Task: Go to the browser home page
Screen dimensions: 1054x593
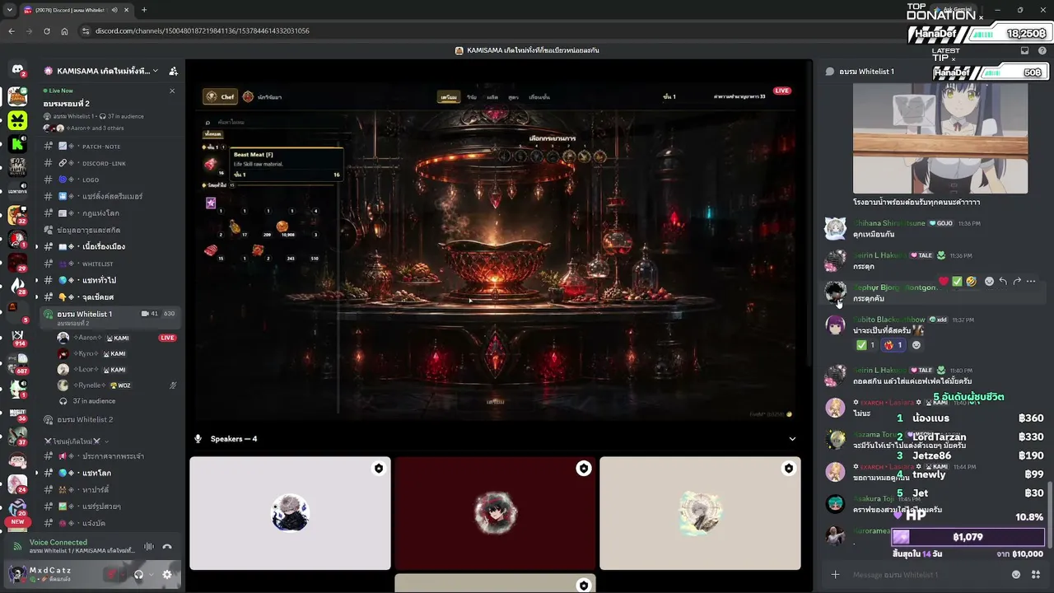Action: pyautogui.click(x=65, y=31)
